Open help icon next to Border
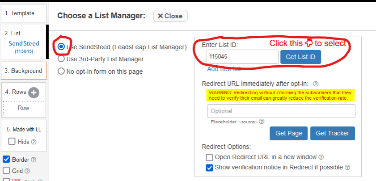Viewport: 376px width, 181px height. coord(34,160)
